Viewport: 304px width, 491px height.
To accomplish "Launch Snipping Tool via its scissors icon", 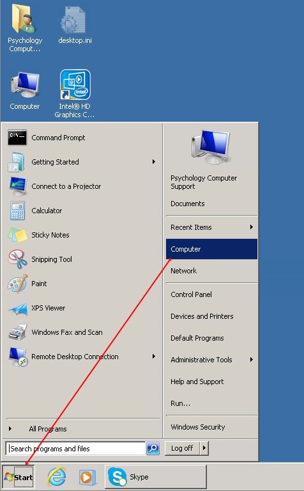I will pyautogui.click(x=18, y=259).
